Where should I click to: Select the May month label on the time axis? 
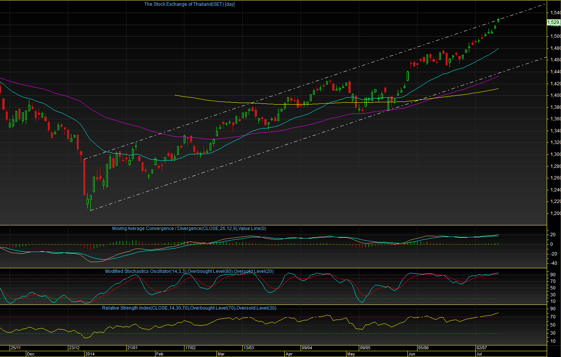pyautogui.click(x=351, y=354)
